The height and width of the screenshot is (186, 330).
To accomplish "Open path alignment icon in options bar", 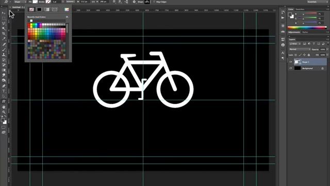I will pos(120,2).
